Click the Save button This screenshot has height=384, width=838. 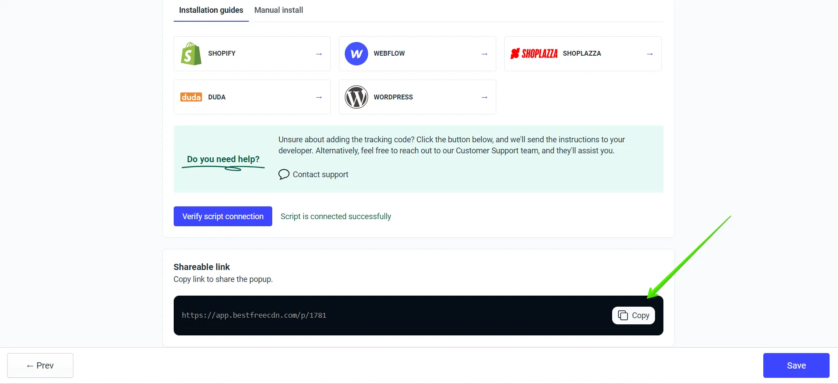pyautogui.click(x=796, y=365)
